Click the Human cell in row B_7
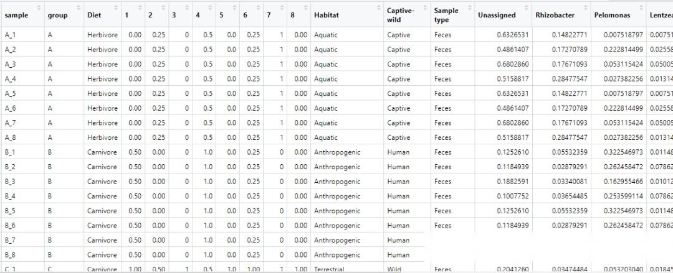This screenshot has width=673, height=273. [x=398, y=241]
